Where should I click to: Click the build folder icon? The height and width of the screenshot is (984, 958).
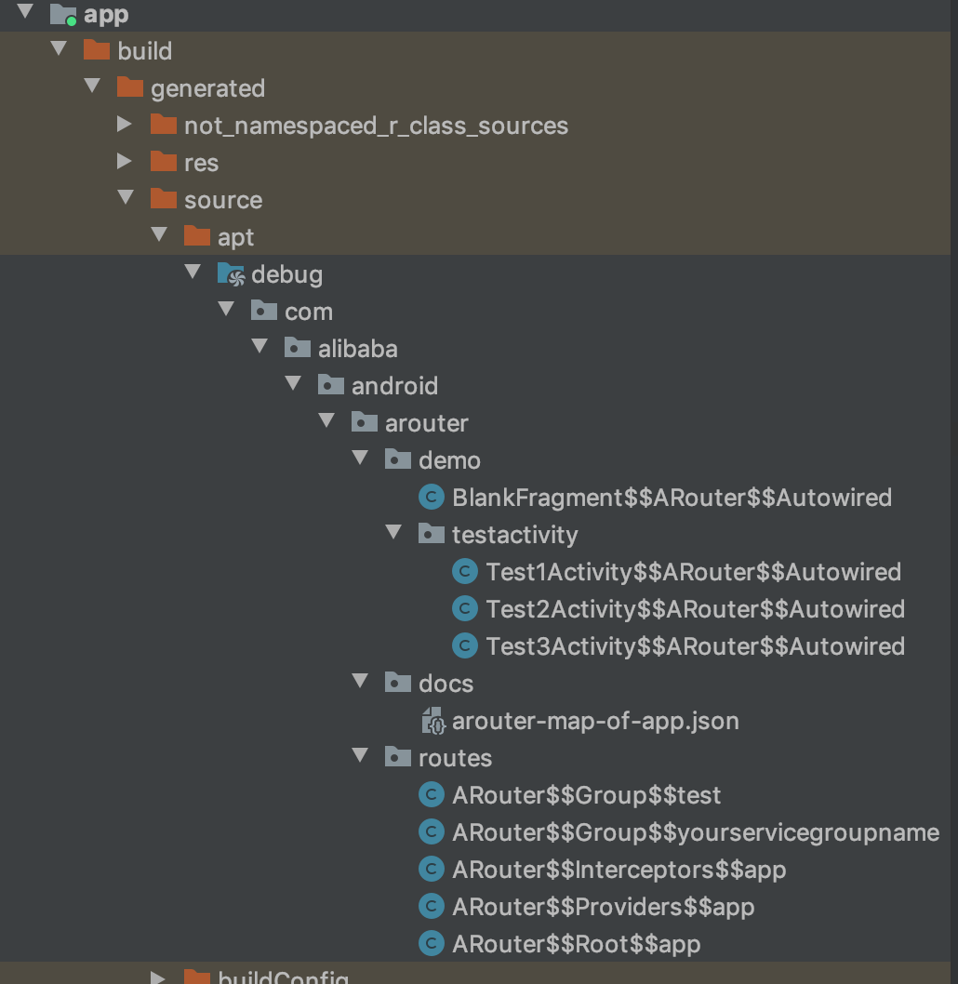pyautogui.click(x=97, y=50)
